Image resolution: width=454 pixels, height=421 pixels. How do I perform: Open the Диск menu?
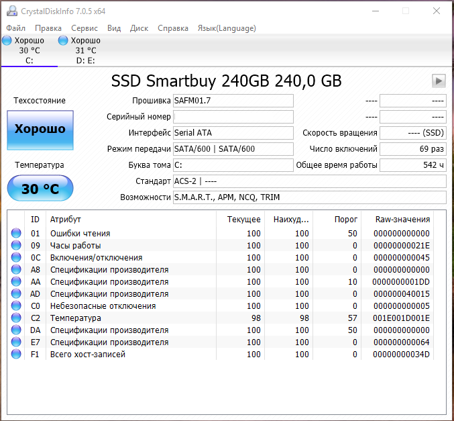pyautogui.click(x=139, y=28)
